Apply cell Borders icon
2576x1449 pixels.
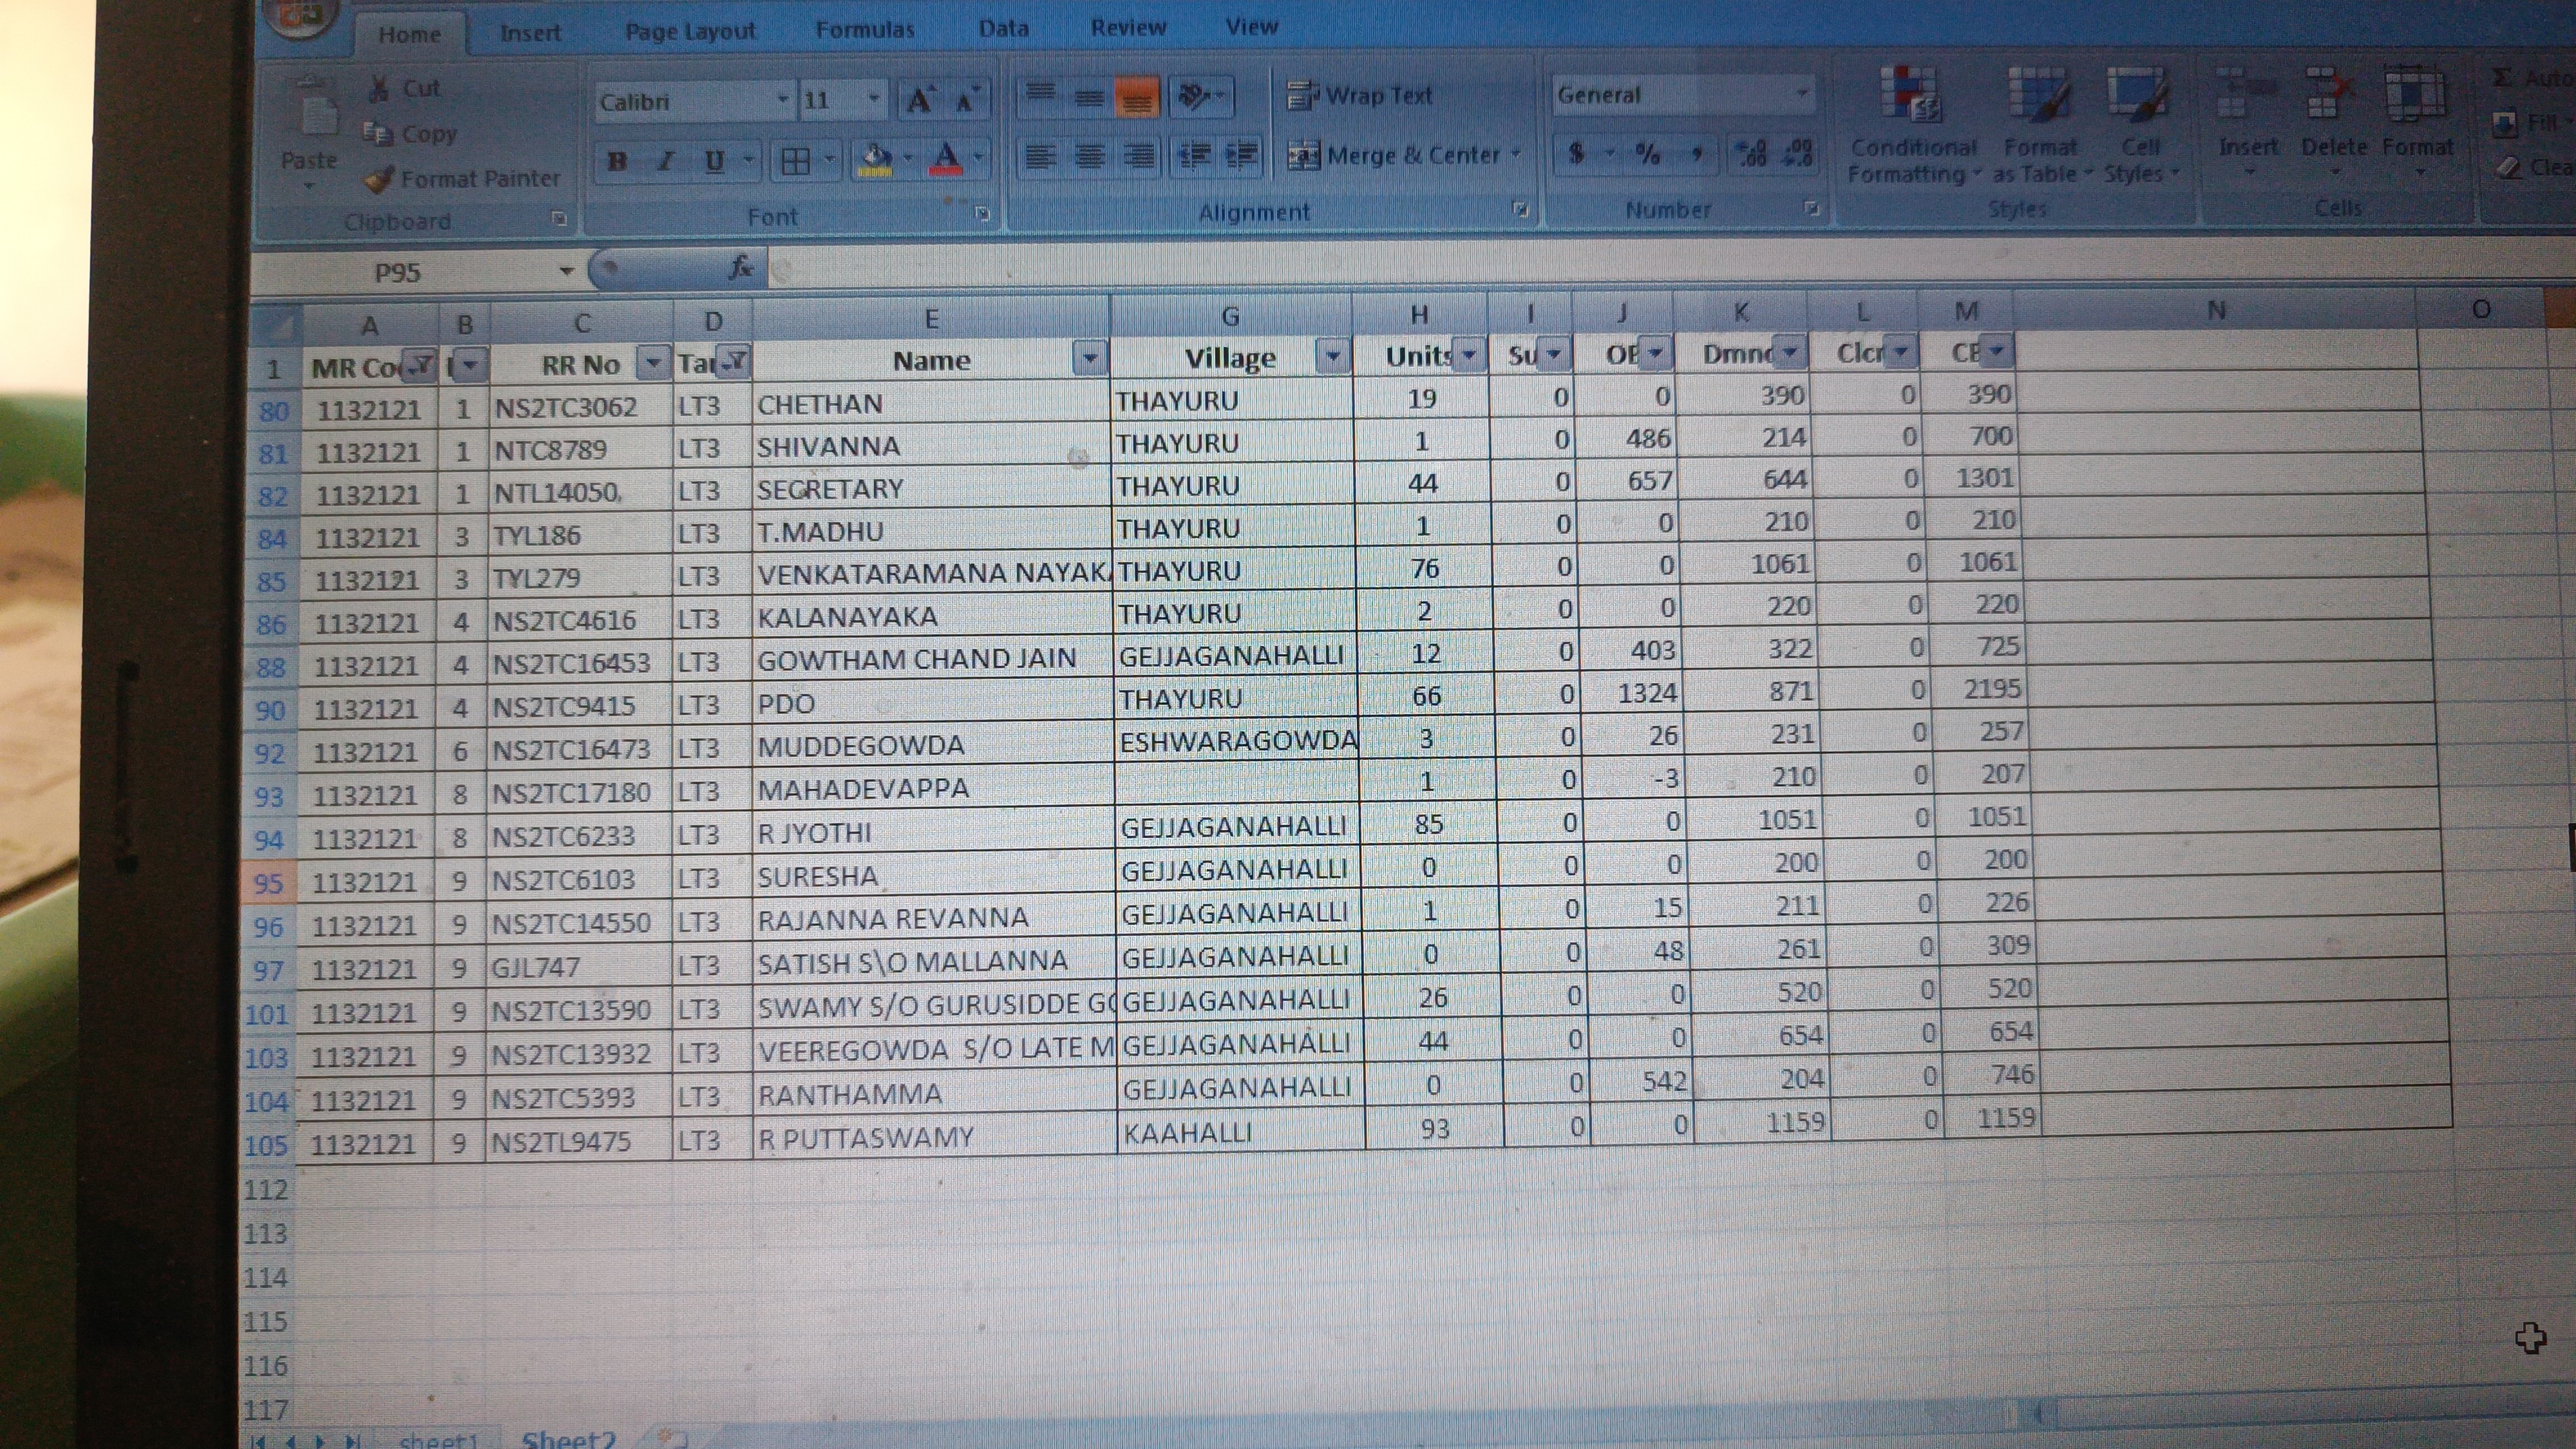796,160
